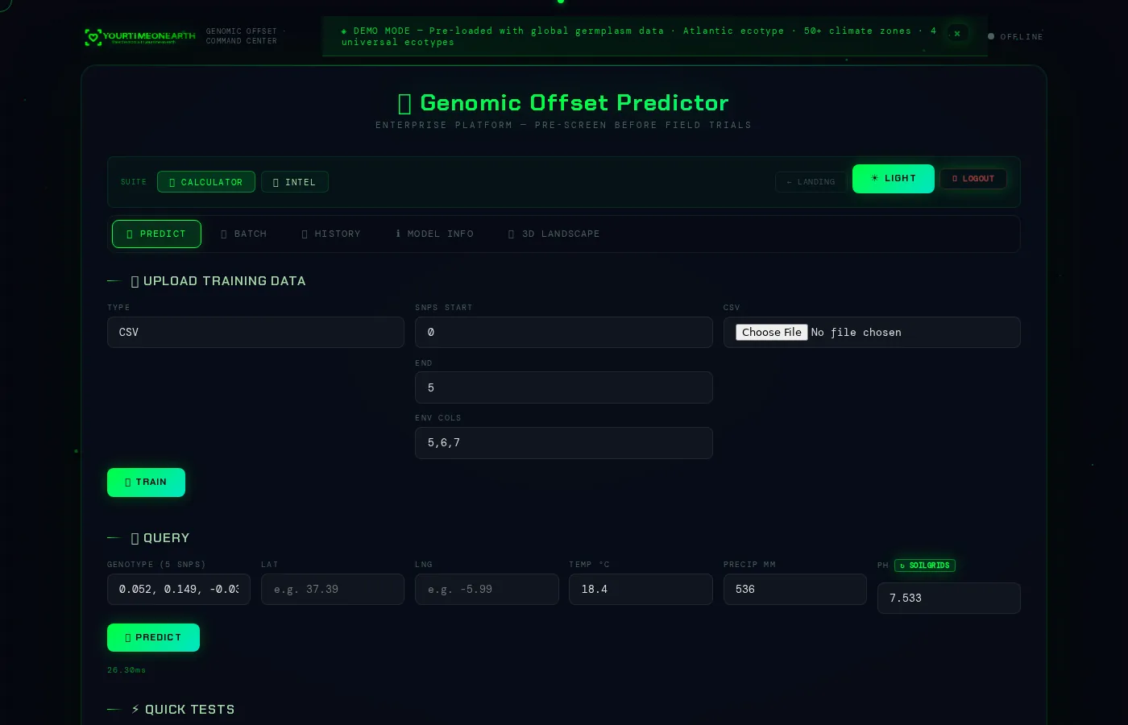
Task: Edit the pH value field
Action: [x=949, y=599]
